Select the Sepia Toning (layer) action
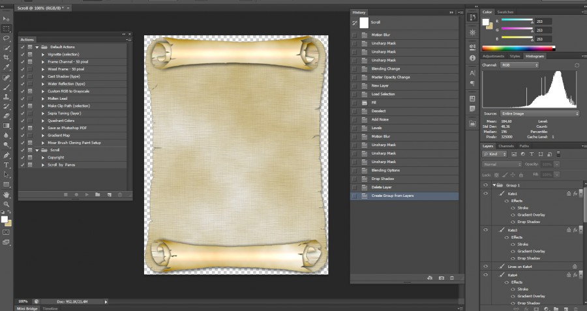 (x=64, y=113)
